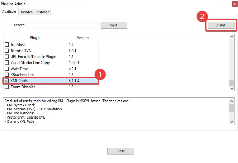Screen dimensions: 238x163
Task: Select the XML Tools row name
Action: pos(19,81)
